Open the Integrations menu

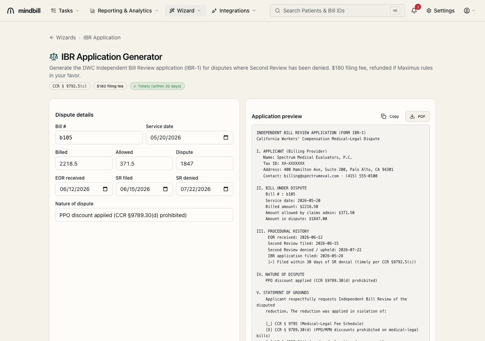pyautogui.click(x=234, y=11)
